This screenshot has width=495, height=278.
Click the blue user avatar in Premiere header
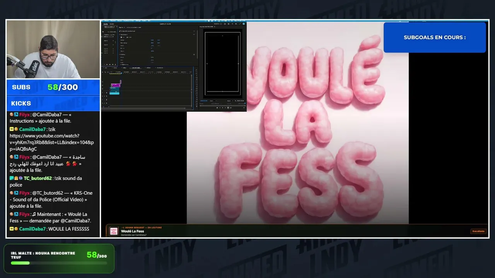tap(244, 24)
